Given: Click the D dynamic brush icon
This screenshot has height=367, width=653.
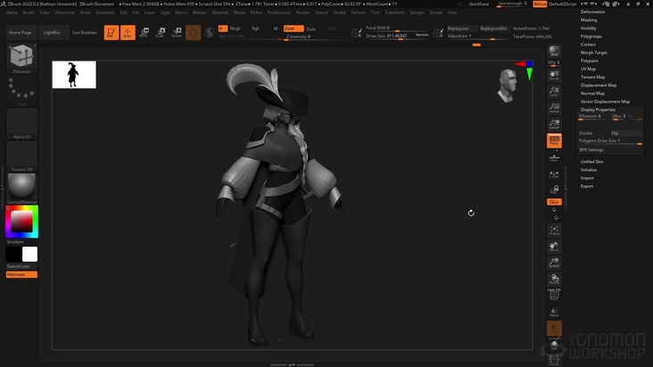Looking at the screenshot, I should point(438,33).
